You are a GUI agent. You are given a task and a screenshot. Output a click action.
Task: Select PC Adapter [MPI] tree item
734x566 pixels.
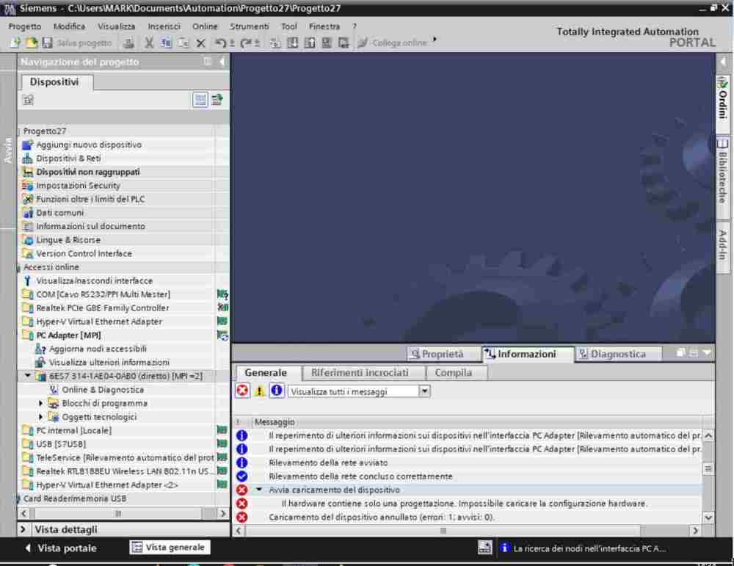click(x=68, y=335)
